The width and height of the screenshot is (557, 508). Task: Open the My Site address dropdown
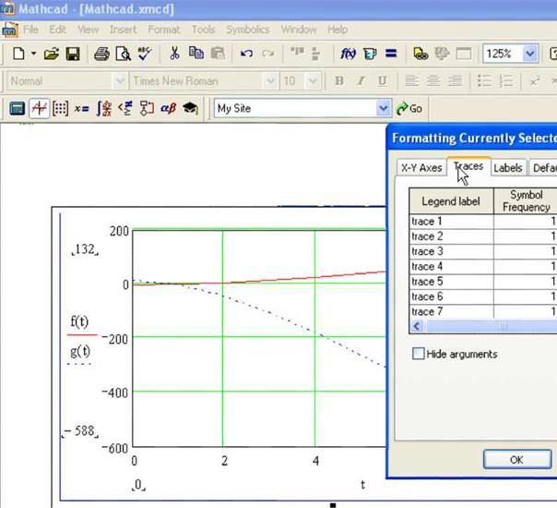[x=384, y=108]
